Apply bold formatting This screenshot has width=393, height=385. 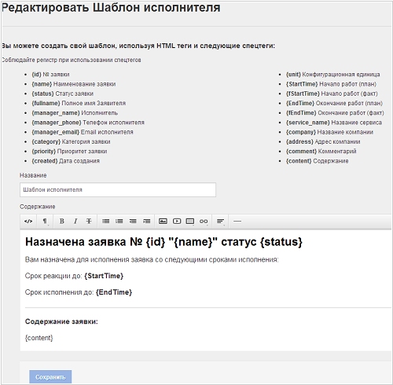coord(62,222)
